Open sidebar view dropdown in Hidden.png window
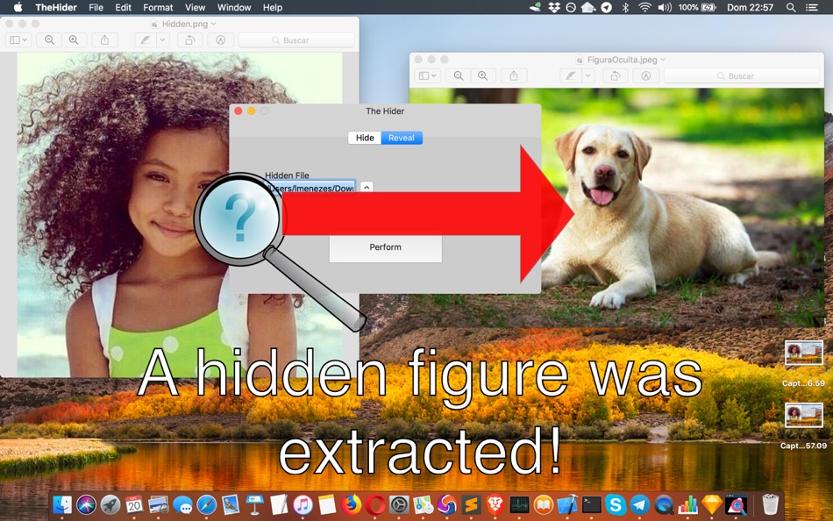Image resolution: width=833 pixels, height=521 pixels. [18, 39]
